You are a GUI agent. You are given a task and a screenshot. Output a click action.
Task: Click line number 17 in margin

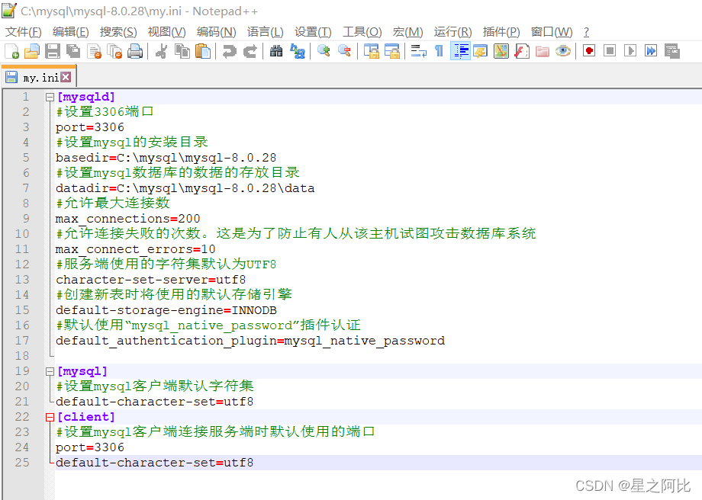(x=22, y=341)
